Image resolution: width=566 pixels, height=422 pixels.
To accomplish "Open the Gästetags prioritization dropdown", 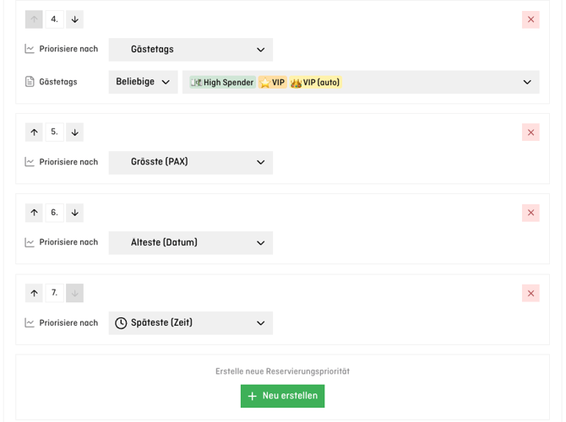I will click(x=190, y=50).
